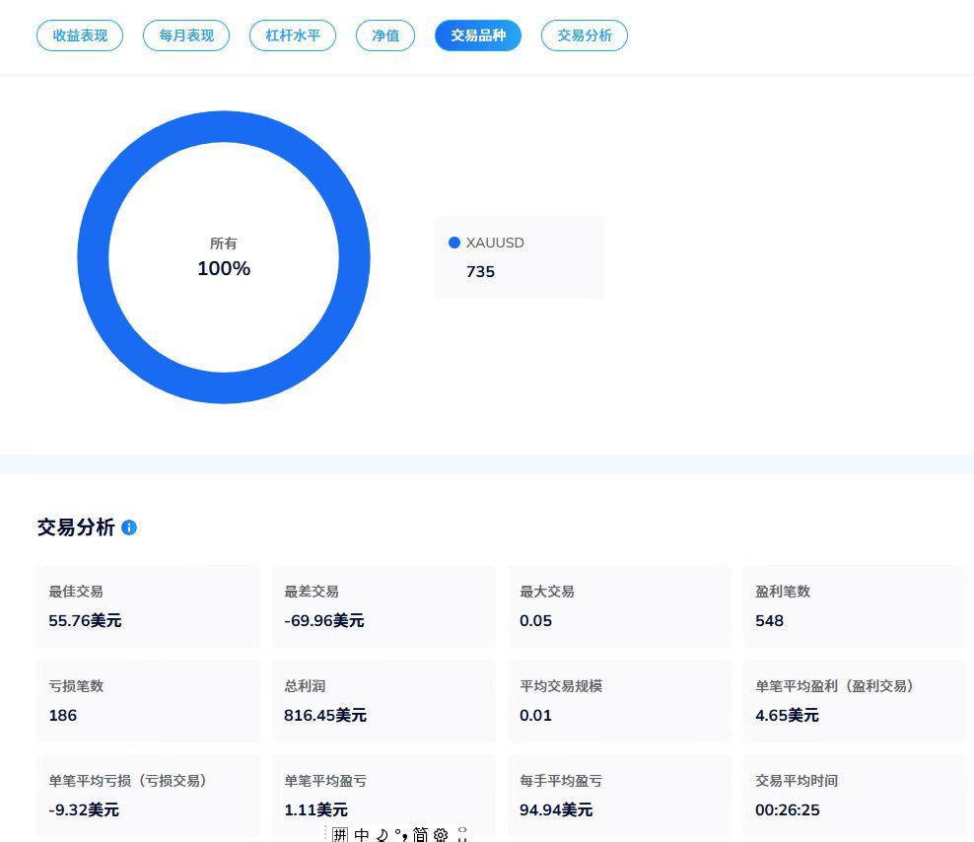Click the 平均交易规模 label
This screenshot has width=974, height=842.
[x=561, y=686]
